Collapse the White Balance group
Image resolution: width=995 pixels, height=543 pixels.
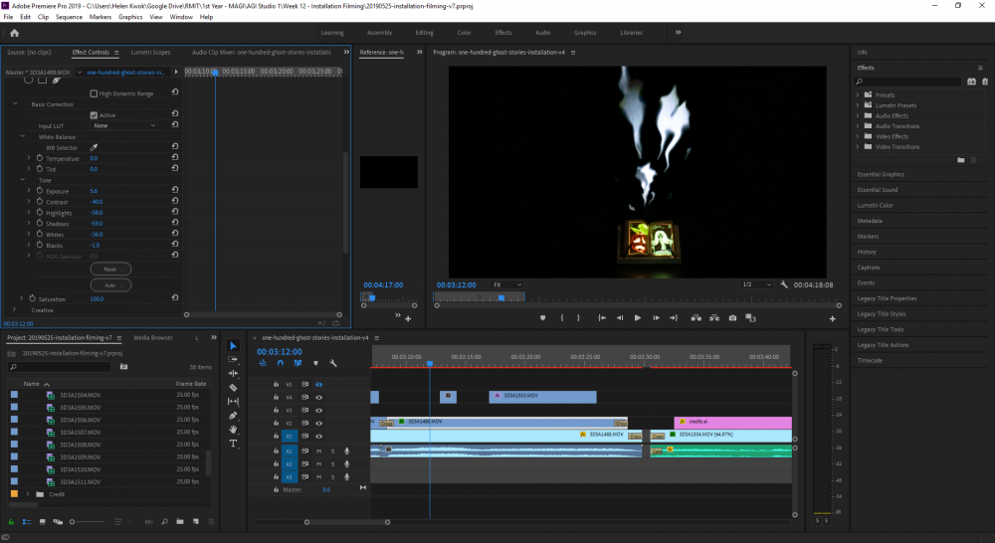pos(23,136)
